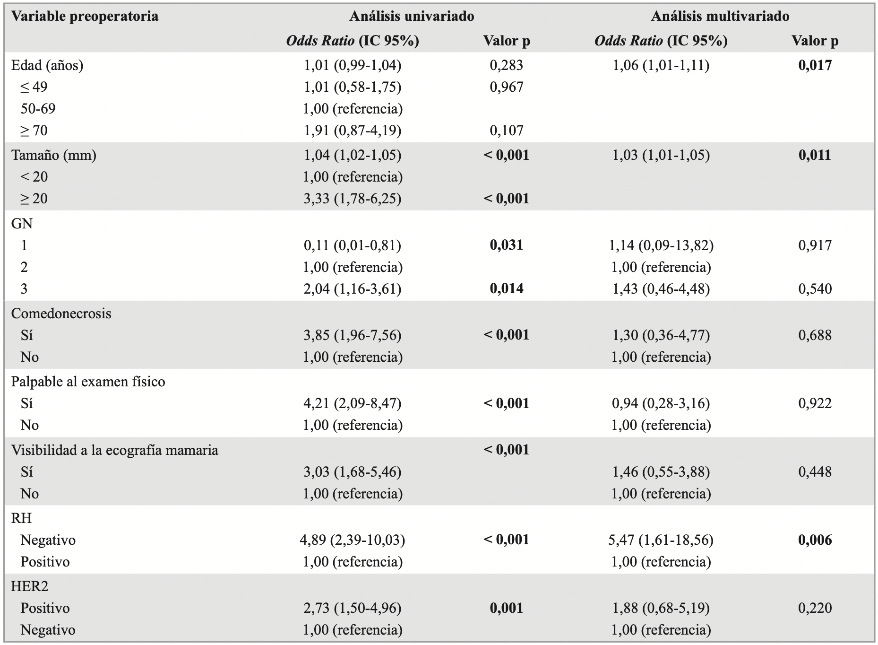
Task: Select the 'Análisis univariado' header
Action: (411, 17)
